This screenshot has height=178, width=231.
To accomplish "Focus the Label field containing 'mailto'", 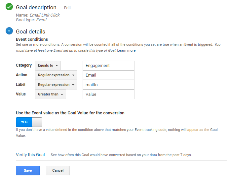I will [108, 85].
